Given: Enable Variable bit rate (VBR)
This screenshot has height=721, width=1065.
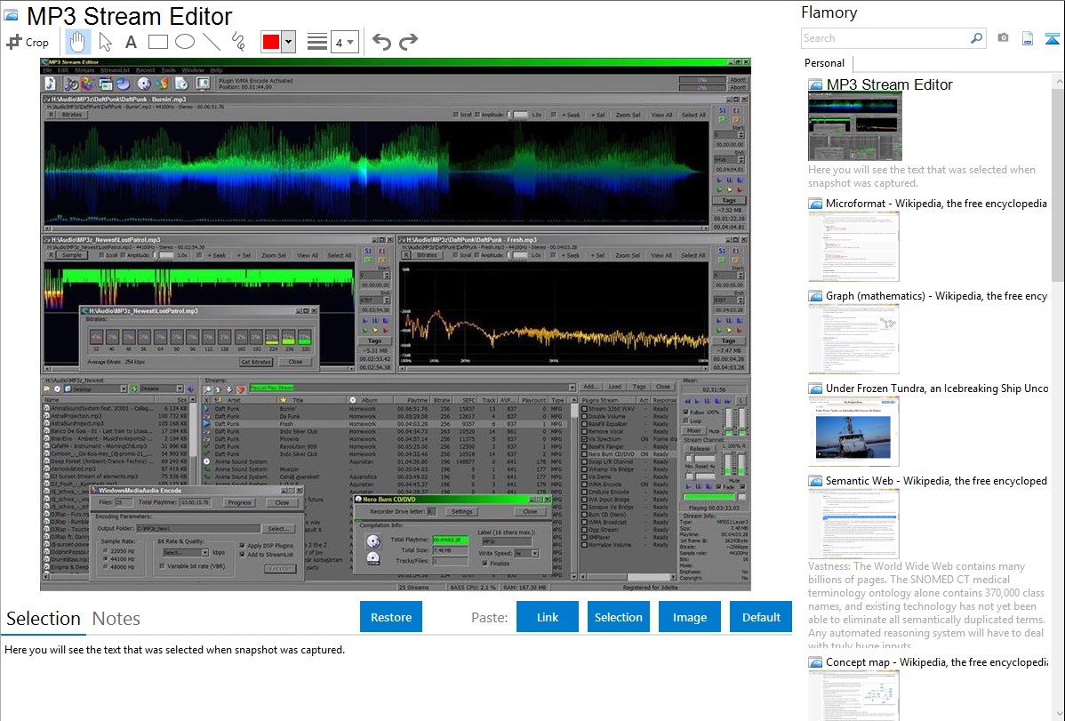Looking at the screenshot, I should tap(160, 567).
